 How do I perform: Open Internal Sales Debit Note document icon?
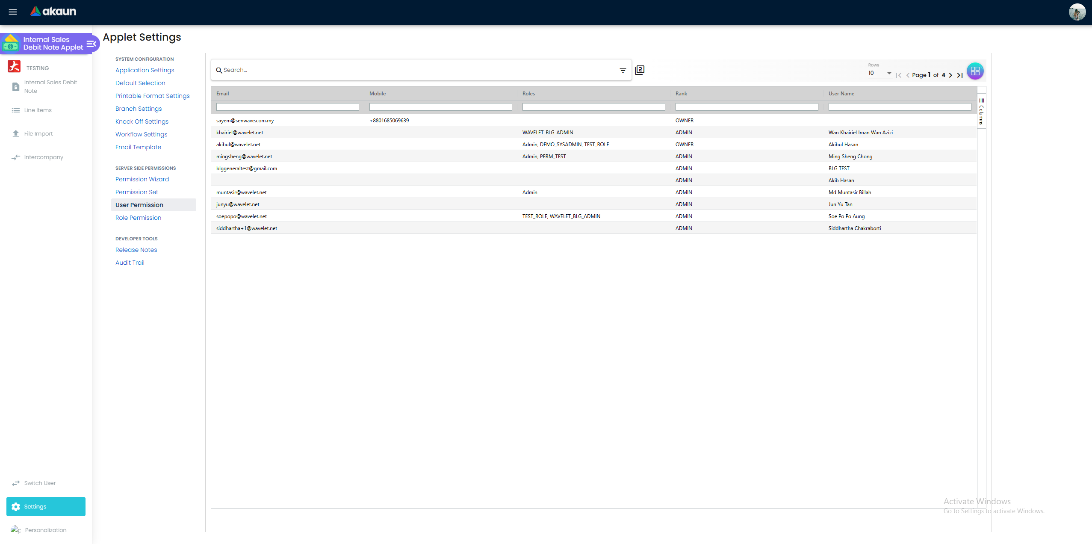tap(16, 87)
